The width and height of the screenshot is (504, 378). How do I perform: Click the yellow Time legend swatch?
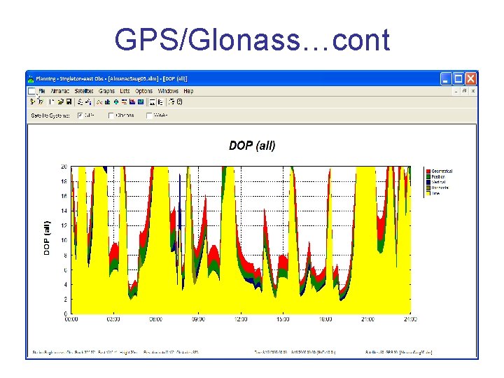(x=428, y=193)
